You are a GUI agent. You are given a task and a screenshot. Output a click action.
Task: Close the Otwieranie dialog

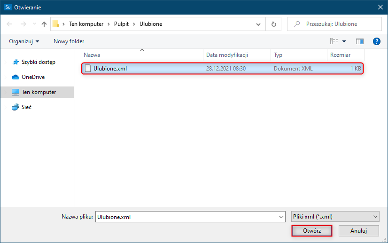click(380, 7)
